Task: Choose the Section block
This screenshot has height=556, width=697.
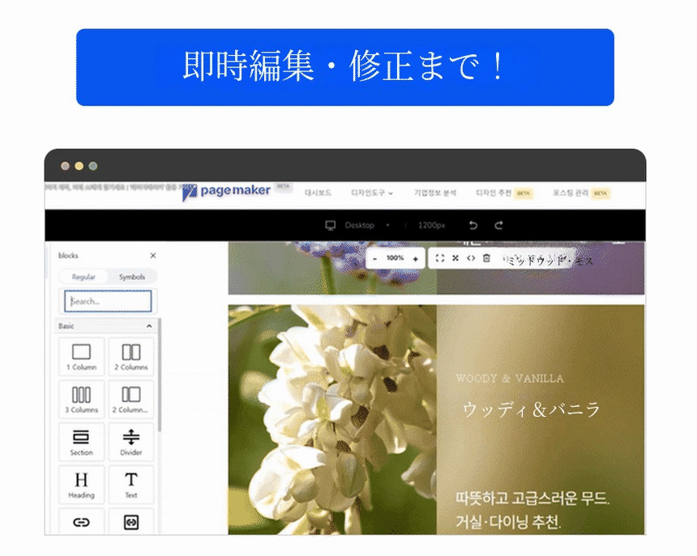Action: (81, 442)
